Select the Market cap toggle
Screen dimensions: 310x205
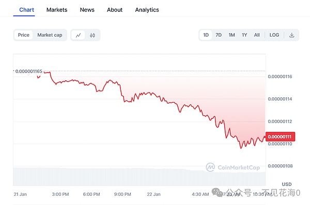pyautogui.click(x=50, y=35)
